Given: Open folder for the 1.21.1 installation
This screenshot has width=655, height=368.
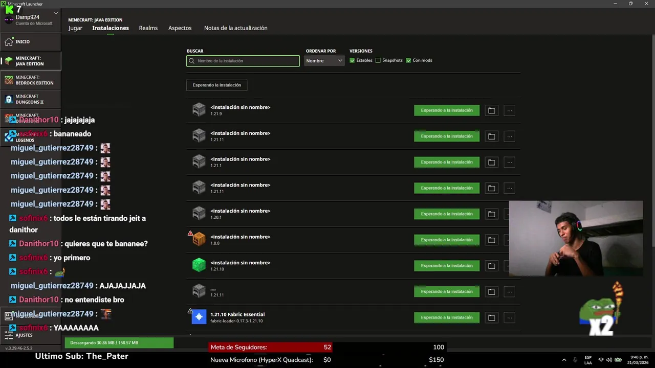Looking at the screenshot, I should point(491,162).
